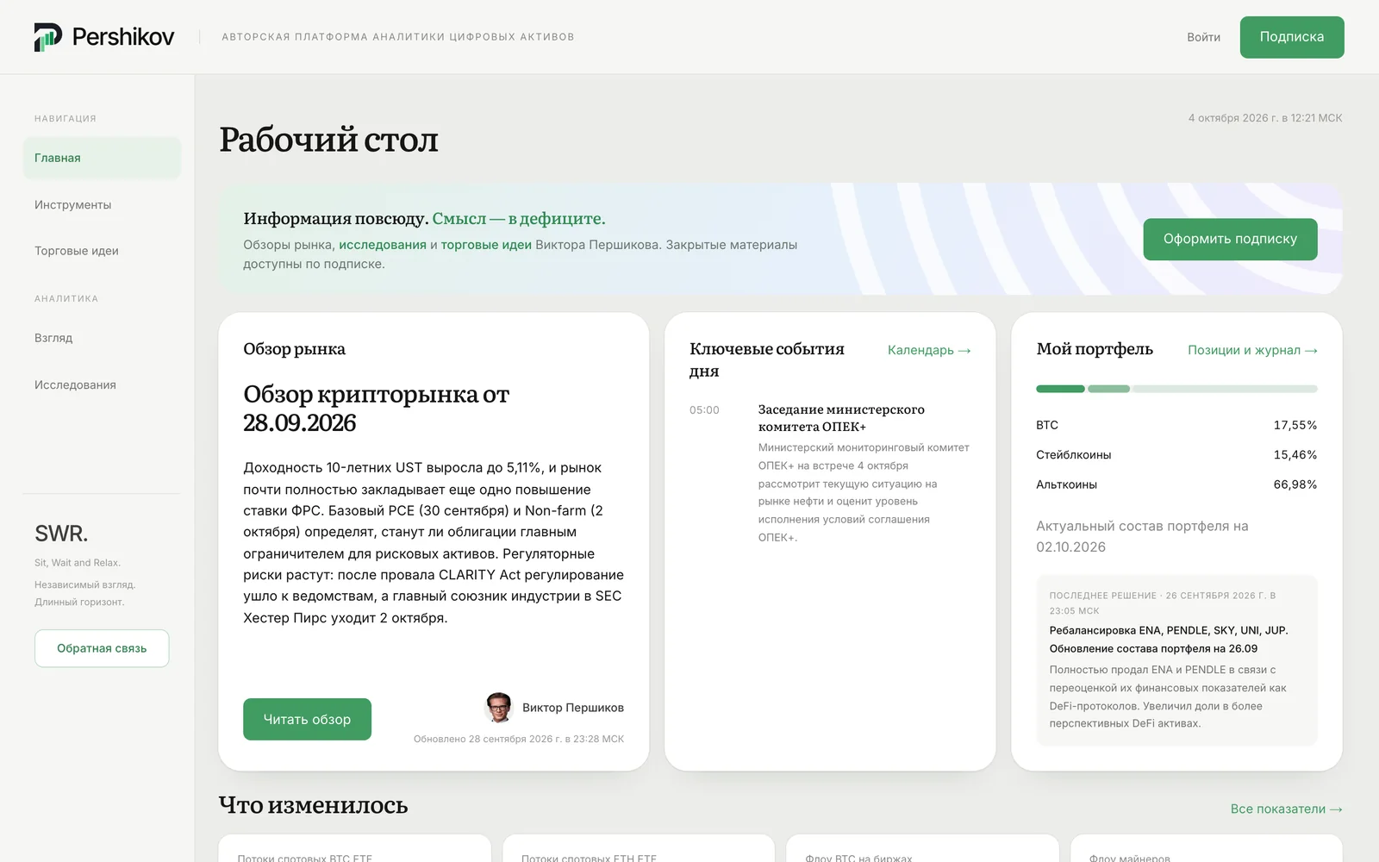This screenshot has width=1379, height=862.
Task: Click the Обратная связь button
Action: [x=102, y=648]
